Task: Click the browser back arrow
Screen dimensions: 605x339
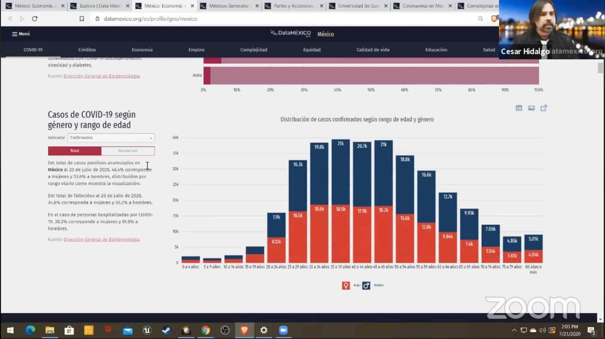Action: (x=10, y=19)
